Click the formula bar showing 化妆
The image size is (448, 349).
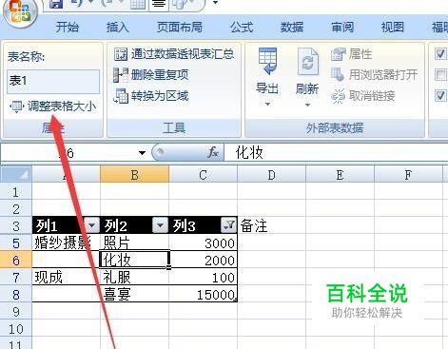[336, 153]
